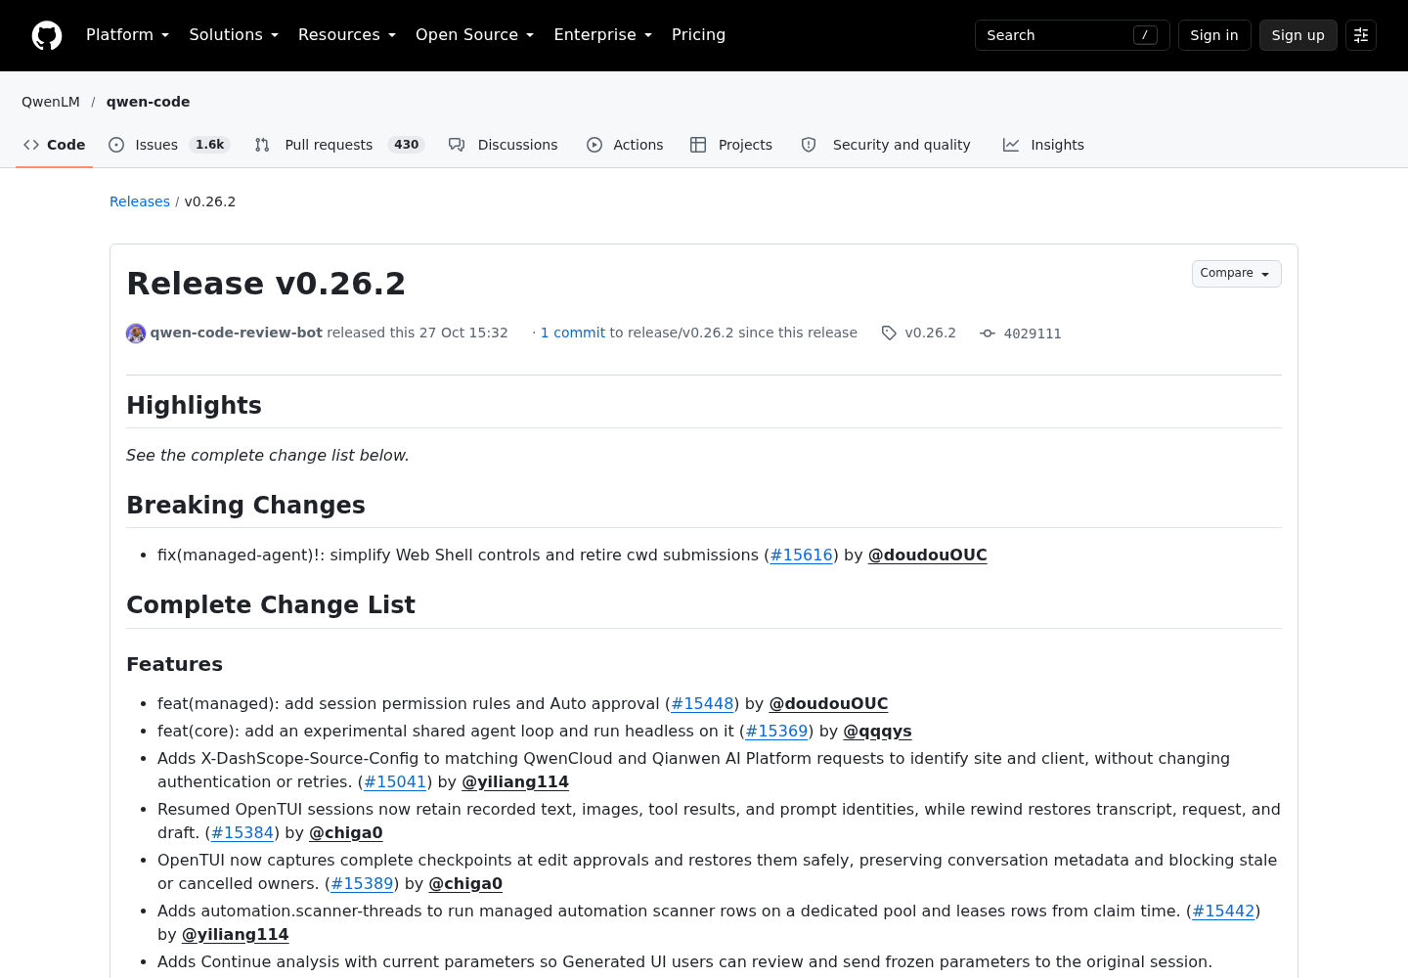Click the Actions play icon
The image size is (1408, 978).
pos(594,145)
